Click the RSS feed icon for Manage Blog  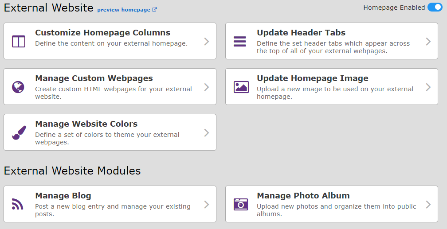point(17,204)
